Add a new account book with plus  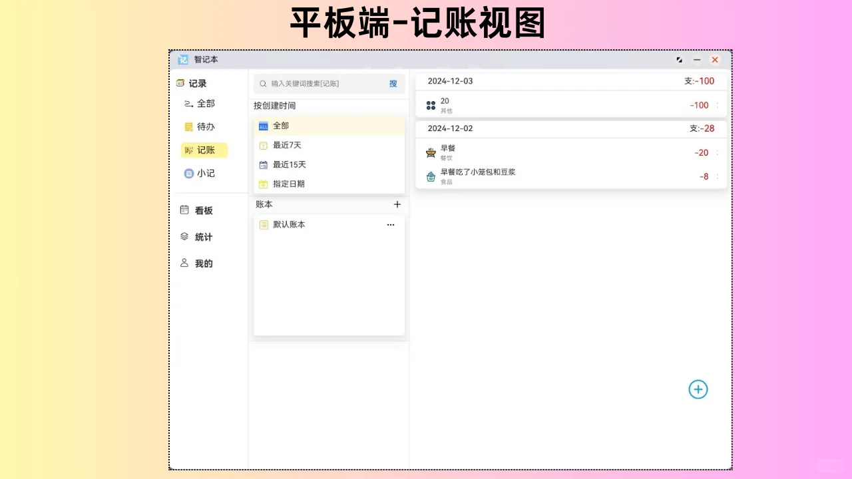point(397,204)
